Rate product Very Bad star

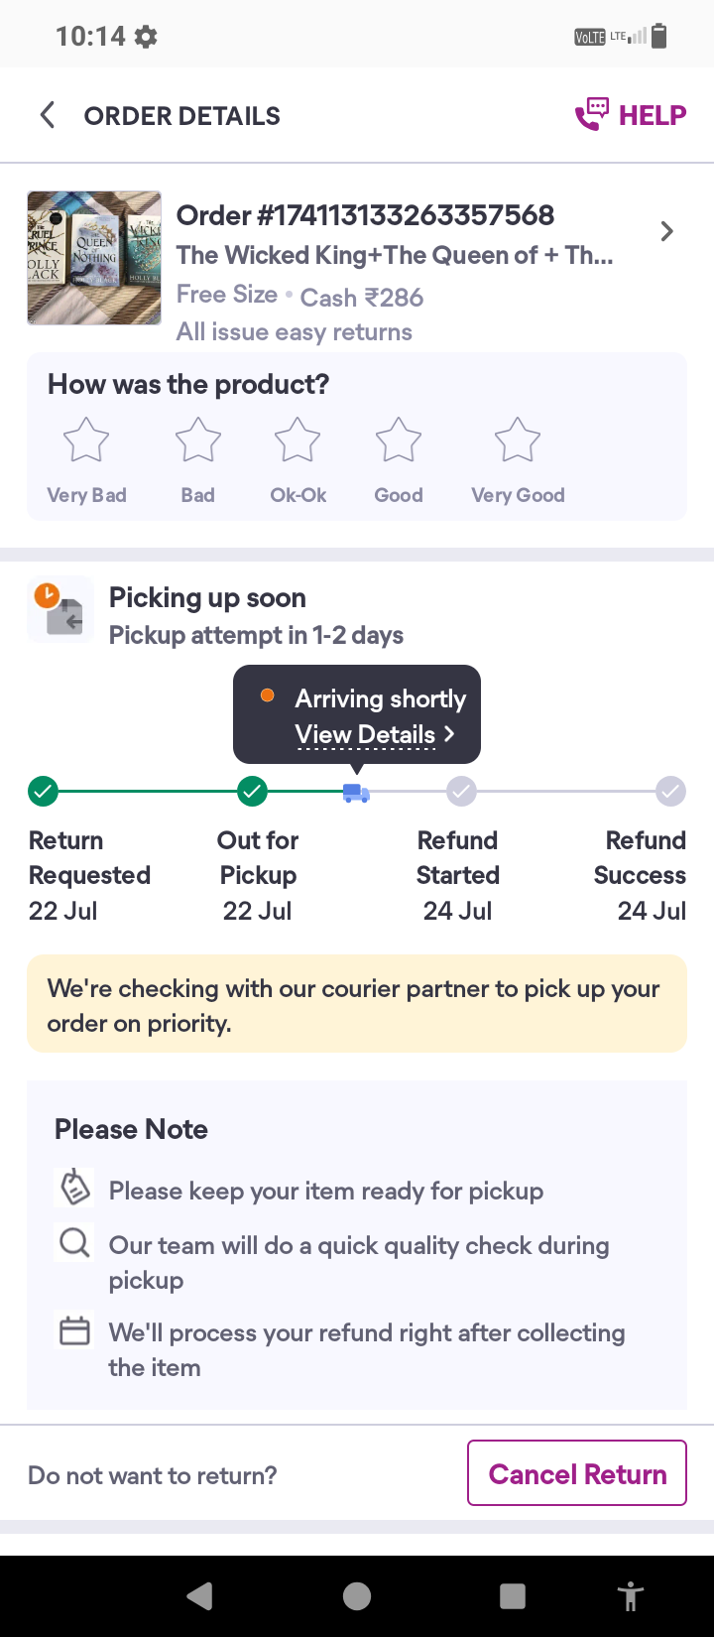[x=86, y=441]
